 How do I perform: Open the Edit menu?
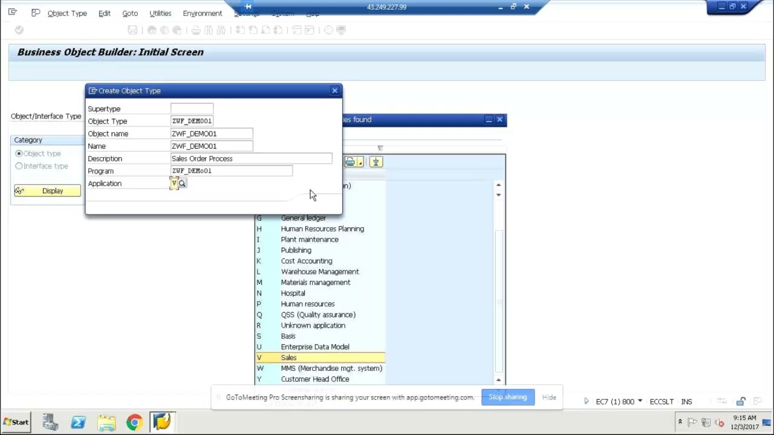click(105, 13)
